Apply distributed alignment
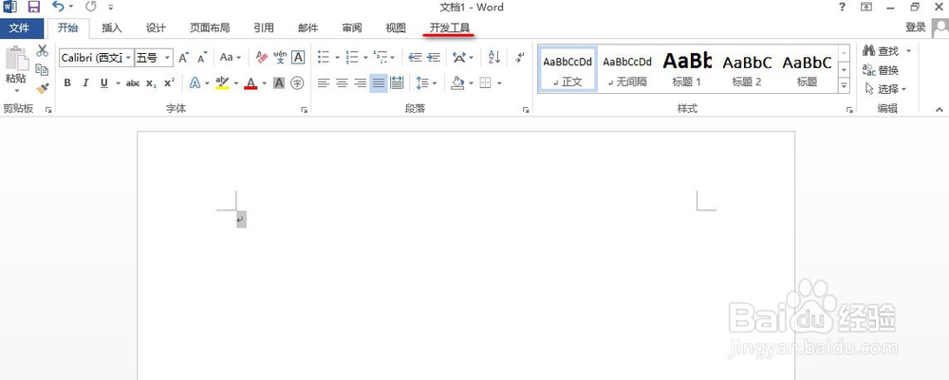 [x=397, y=83]
